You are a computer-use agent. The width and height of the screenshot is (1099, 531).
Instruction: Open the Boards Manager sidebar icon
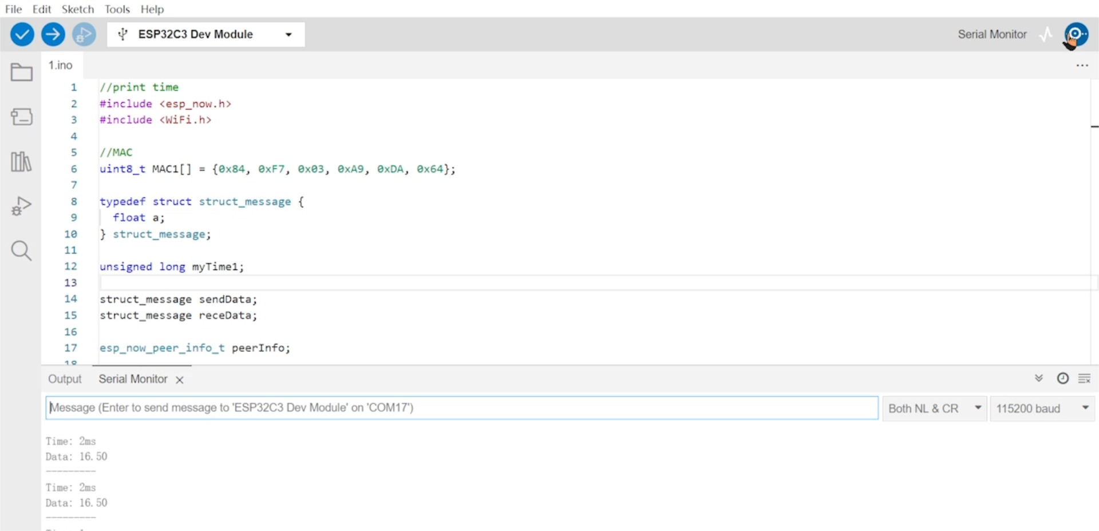22,117
